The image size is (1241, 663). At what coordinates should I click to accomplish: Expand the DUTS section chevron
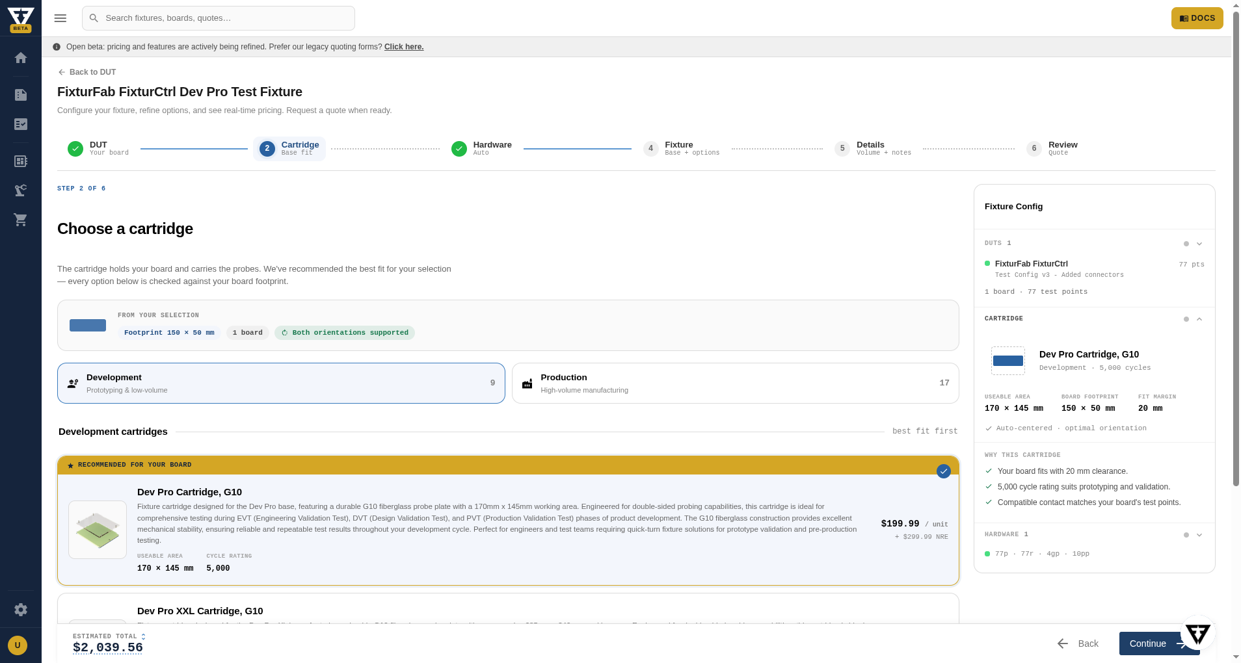click(1199, 244)
